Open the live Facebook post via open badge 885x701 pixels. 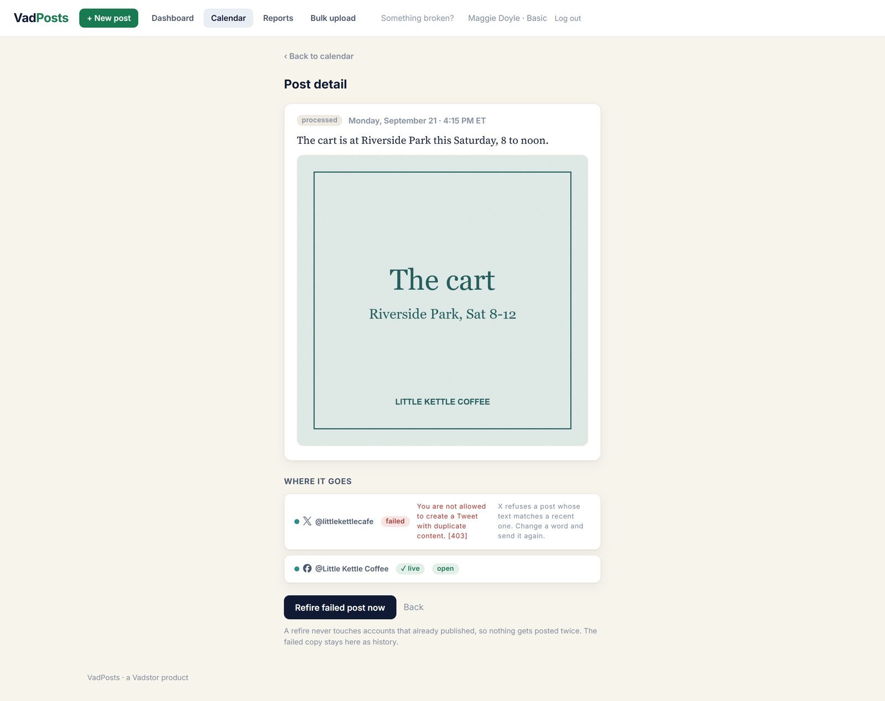(x=445, y=568)
